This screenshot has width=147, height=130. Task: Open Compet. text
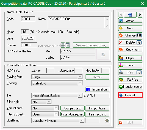(x=73, y=108)
